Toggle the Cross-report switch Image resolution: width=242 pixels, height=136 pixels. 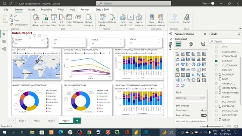[203, 110]
